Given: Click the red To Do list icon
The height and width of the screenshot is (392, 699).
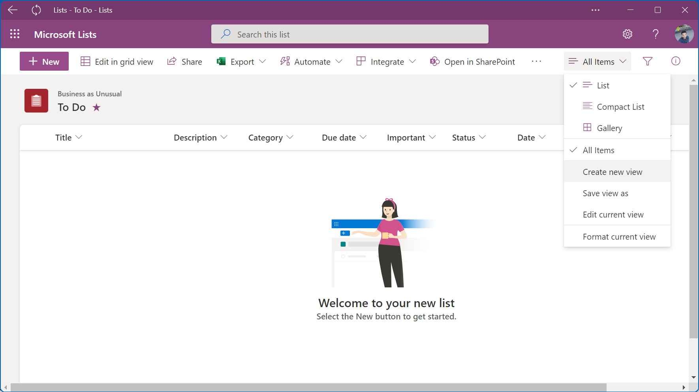Looking at the screenshot, I should pos(36,101).
